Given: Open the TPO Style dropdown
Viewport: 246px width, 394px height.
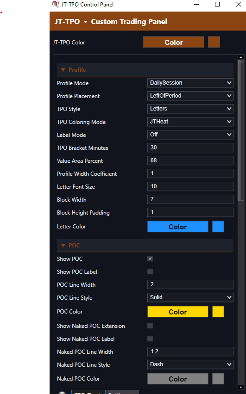Looking at the screenshot, I should click(190, 109).
